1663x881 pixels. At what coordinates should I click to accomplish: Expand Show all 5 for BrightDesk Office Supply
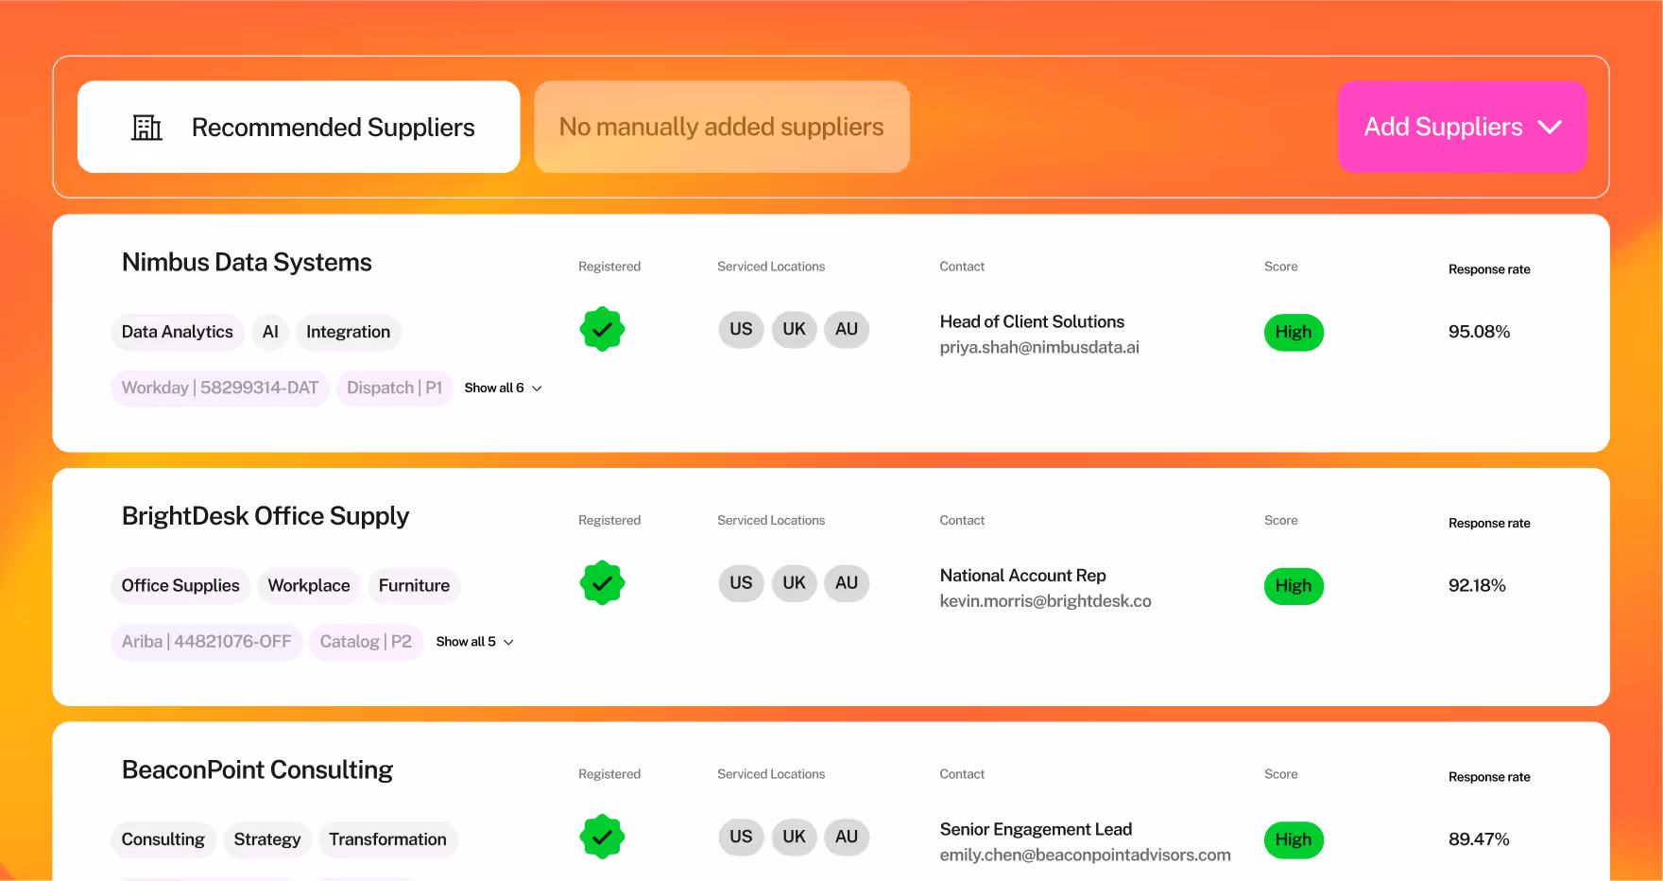coord(474,642)
